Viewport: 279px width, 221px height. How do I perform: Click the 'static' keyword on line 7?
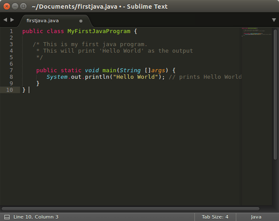pyautogui.click(x=71, y=71)
